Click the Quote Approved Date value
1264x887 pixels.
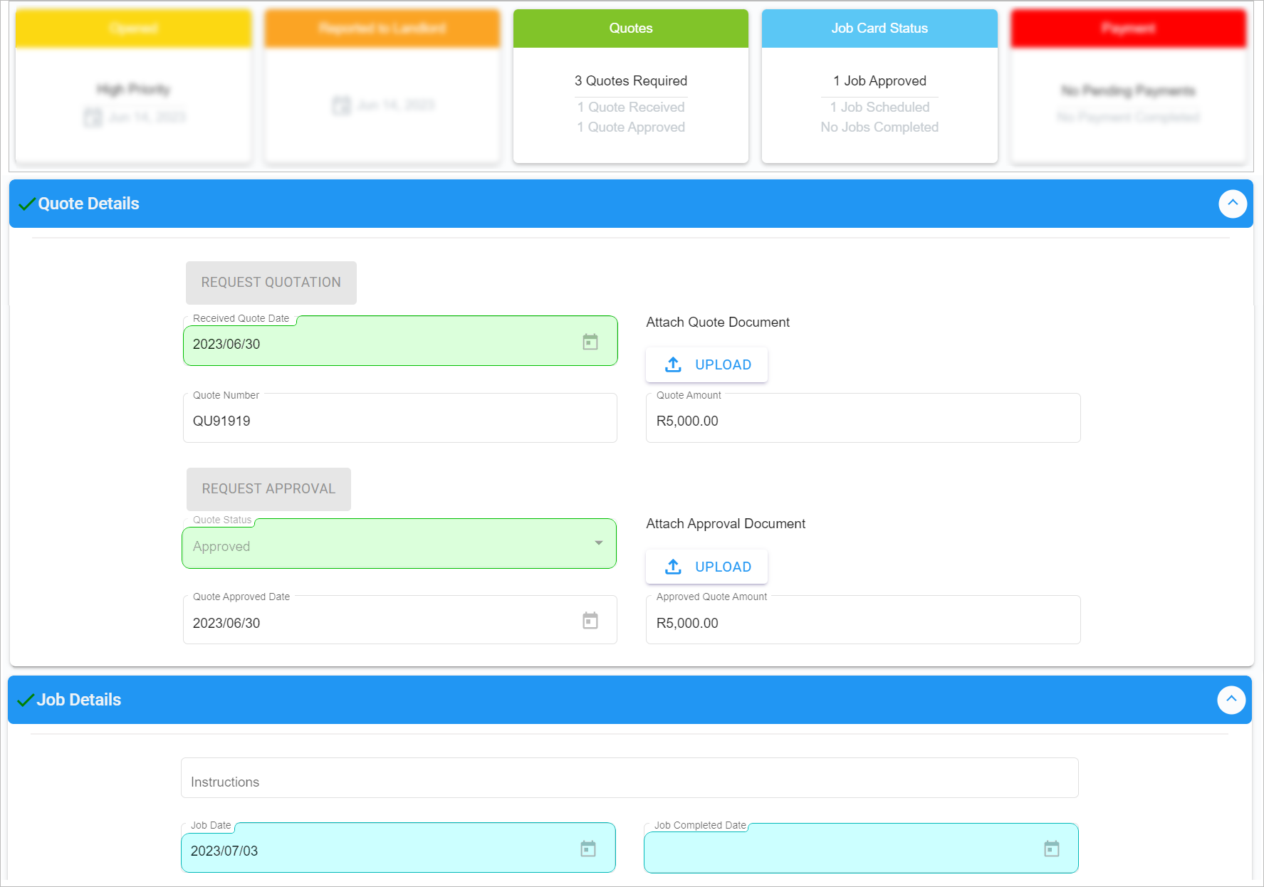click(x=226, y=623)
